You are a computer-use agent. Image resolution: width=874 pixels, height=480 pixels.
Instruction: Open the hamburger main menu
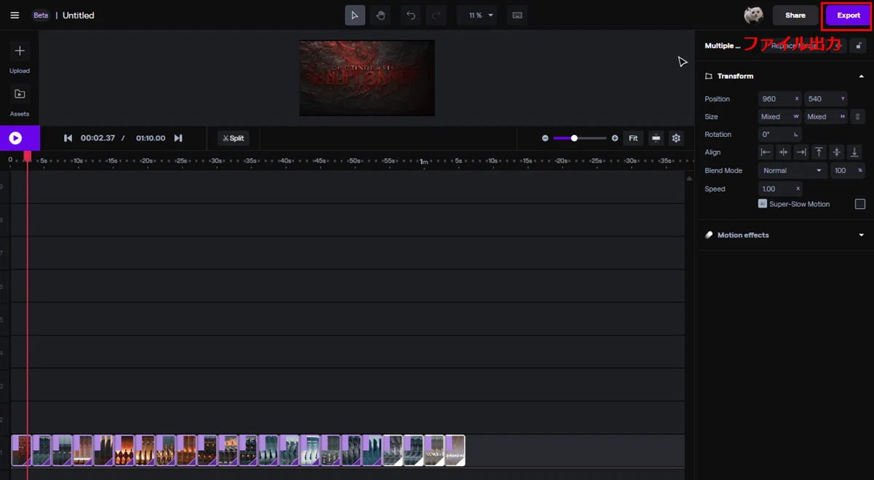pyautogui.click(x=15, y=15)
